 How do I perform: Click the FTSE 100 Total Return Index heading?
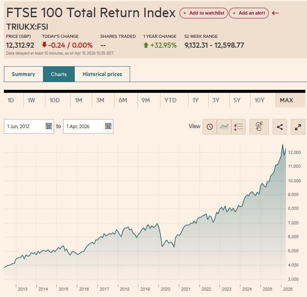pos(91,13)
